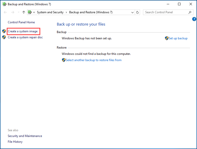Click Create a system repair disc link
Screen dimensions: 197x149
point(25,37)
